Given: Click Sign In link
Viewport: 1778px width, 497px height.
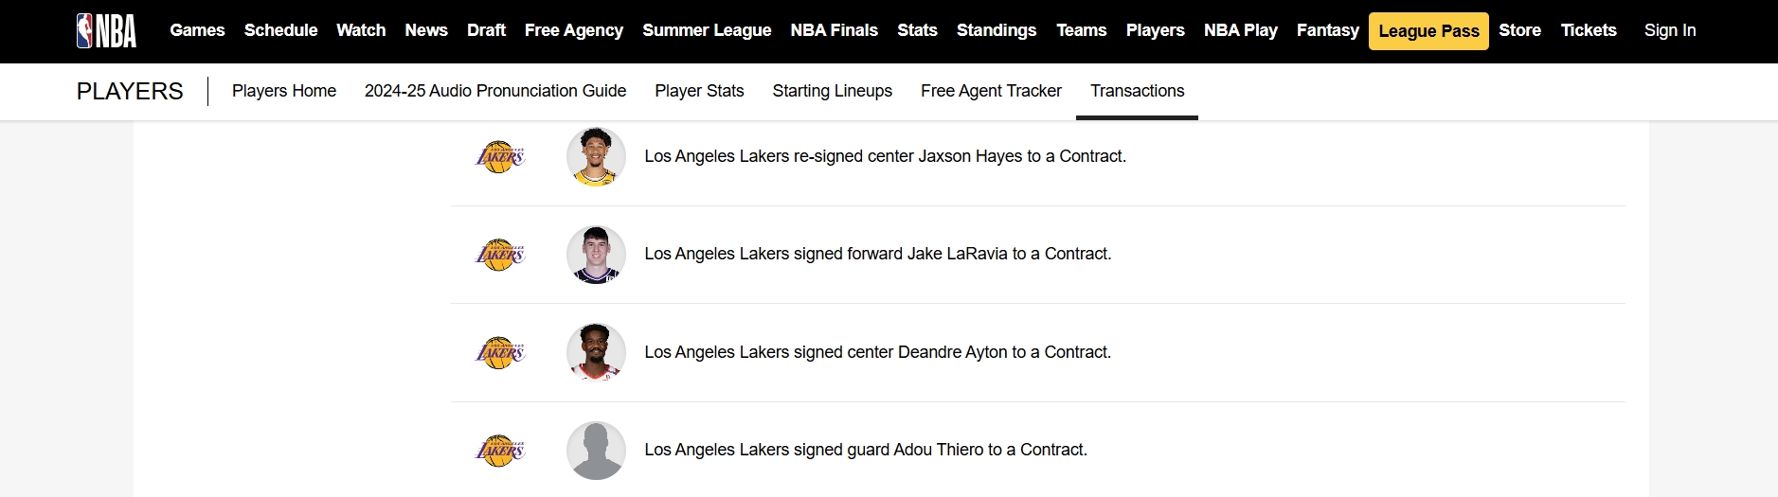Looking at the screenshot, I should pyautogui.click(x=1670, y=30).
